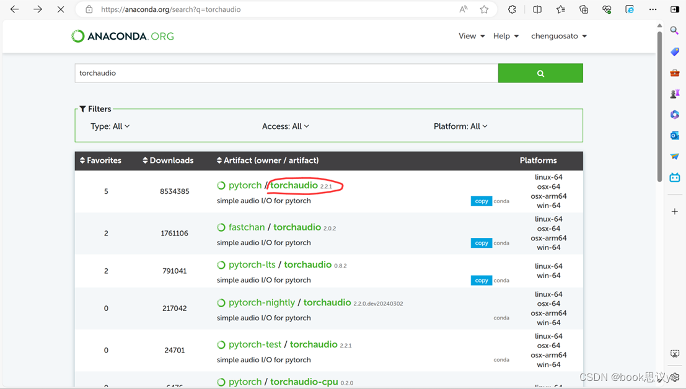Stop loading the page

click(61, 9)
